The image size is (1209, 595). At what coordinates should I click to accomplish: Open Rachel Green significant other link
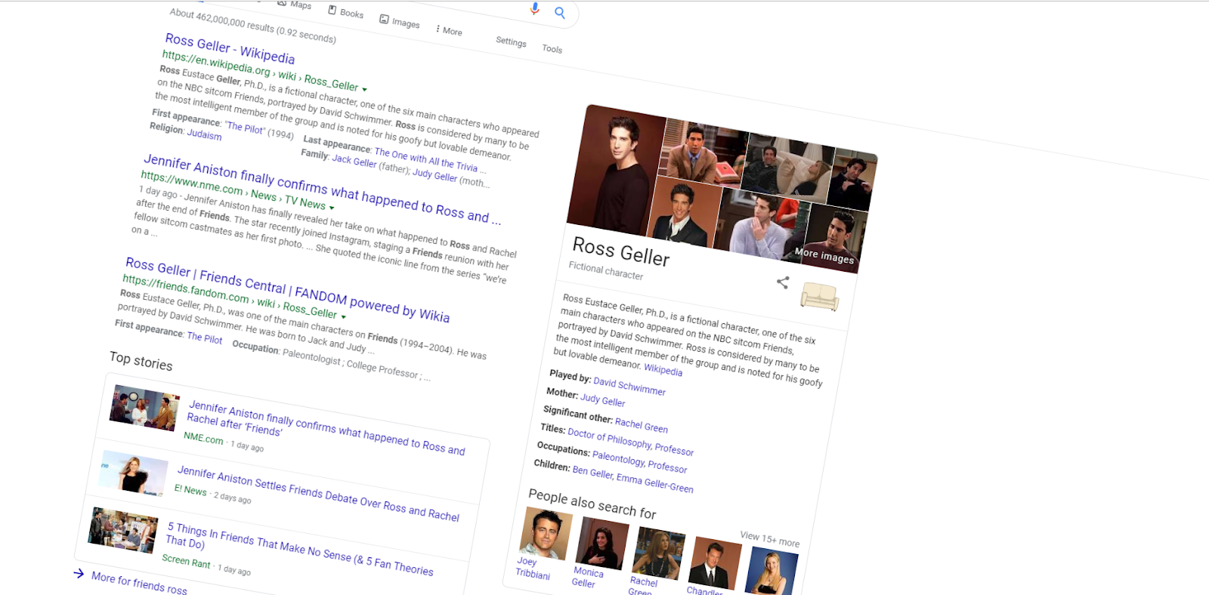[641, 426]
